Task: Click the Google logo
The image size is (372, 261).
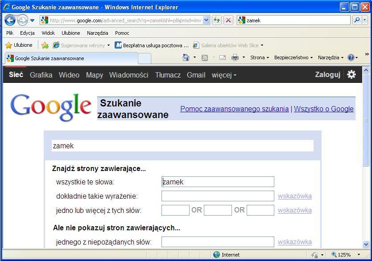Action: [x=51, y=107]
